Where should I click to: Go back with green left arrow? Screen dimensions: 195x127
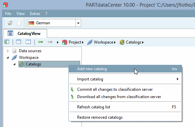(x=40, y=42)
